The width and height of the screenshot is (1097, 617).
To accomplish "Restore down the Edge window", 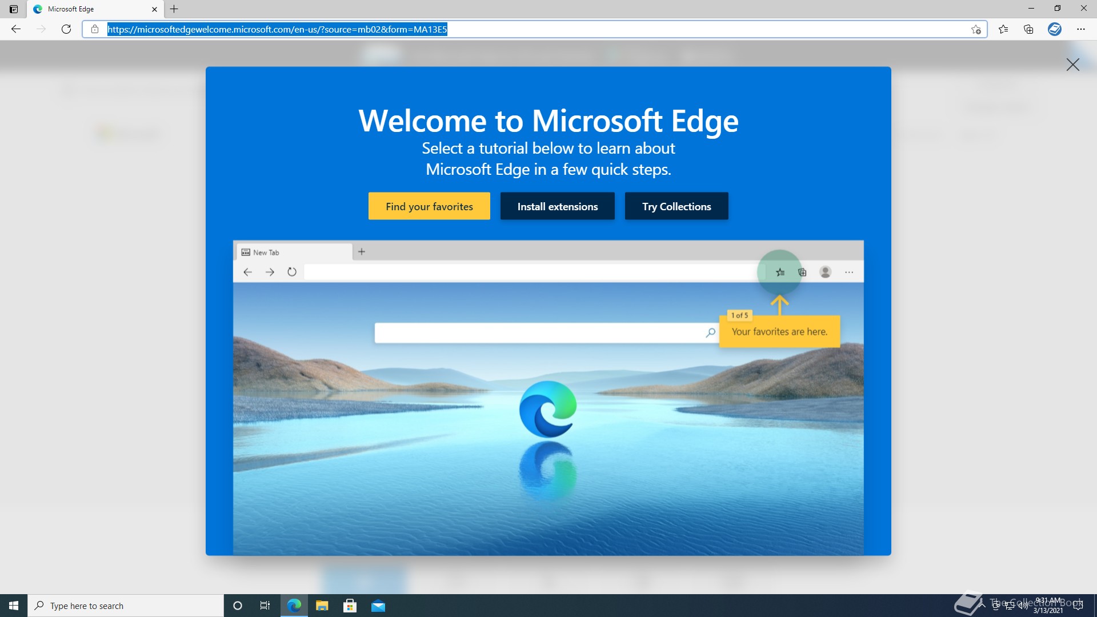I will click(x=1058, y=9).
